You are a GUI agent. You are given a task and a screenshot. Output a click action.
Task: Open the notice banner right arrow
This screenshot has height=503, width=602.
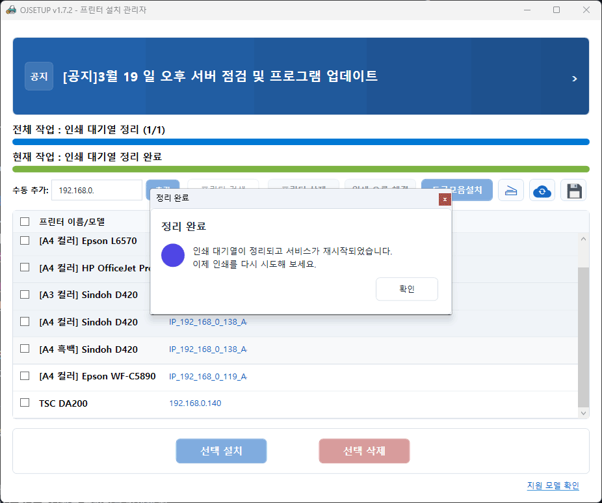[574, 79]
